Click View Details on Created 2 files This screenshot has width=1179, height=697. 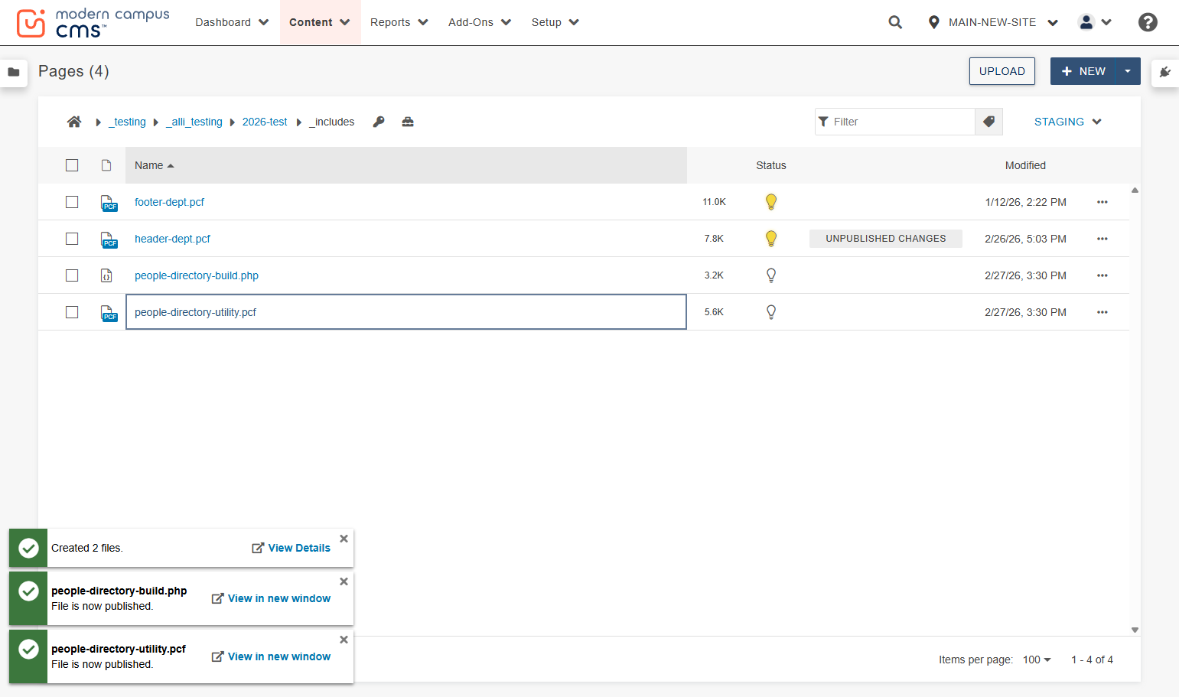click(x=291, y=548)
